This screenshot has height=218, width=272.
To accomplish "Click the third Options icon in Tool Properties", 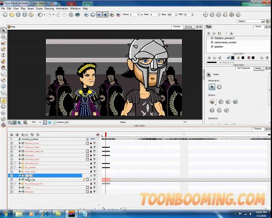I will click(x=228, y=102).
